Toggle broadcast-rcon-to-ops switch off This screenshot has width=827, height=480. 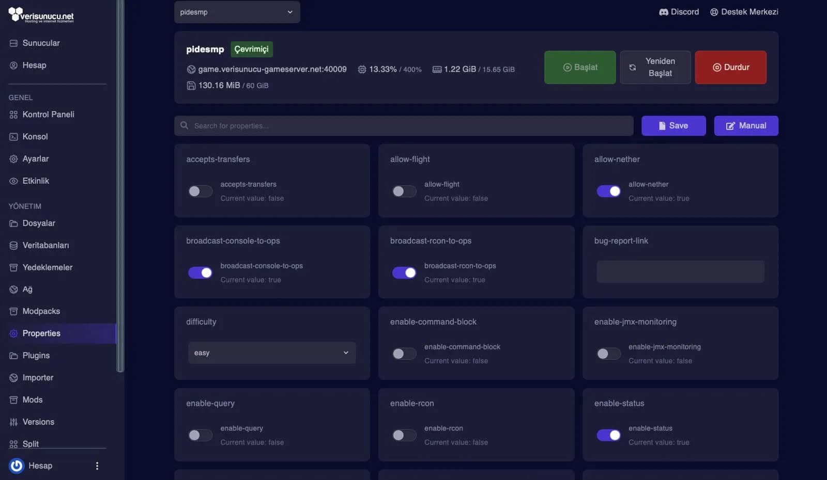pos(404,273)
